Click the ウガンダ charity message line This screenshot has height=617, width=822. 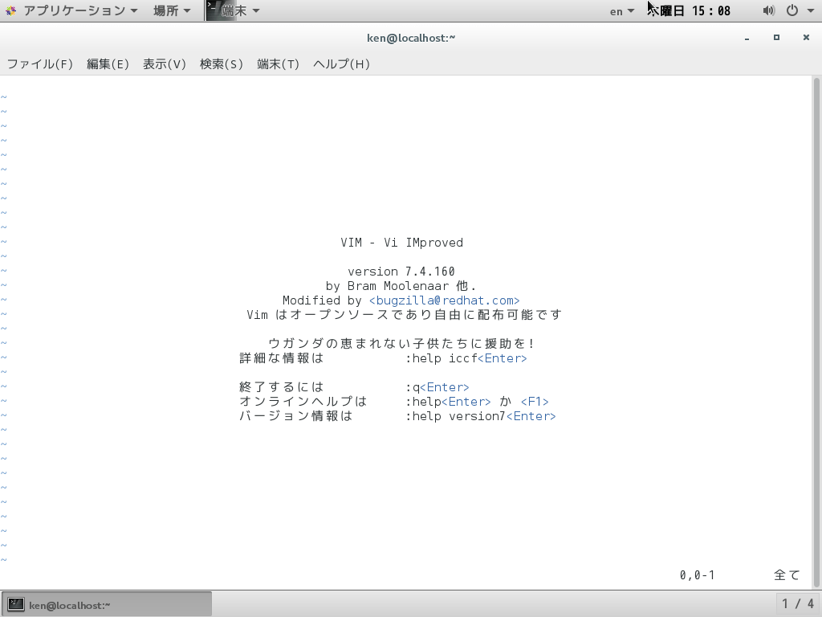coord(401,344)
